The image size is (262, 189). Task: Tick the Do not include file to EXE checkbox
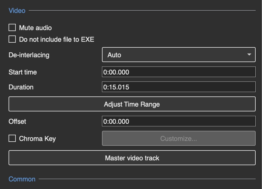(12, 39)
